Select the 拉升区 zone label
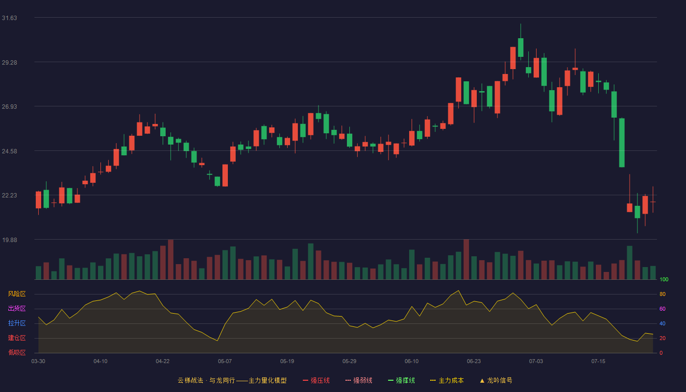This screenshot has height=392, width=686. (x=17, y=323)
